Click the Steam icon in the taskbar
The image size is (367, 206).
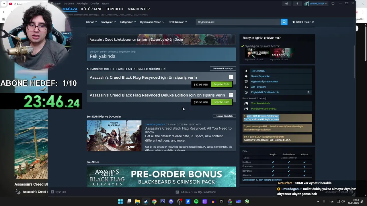click(x=146, y=201)
